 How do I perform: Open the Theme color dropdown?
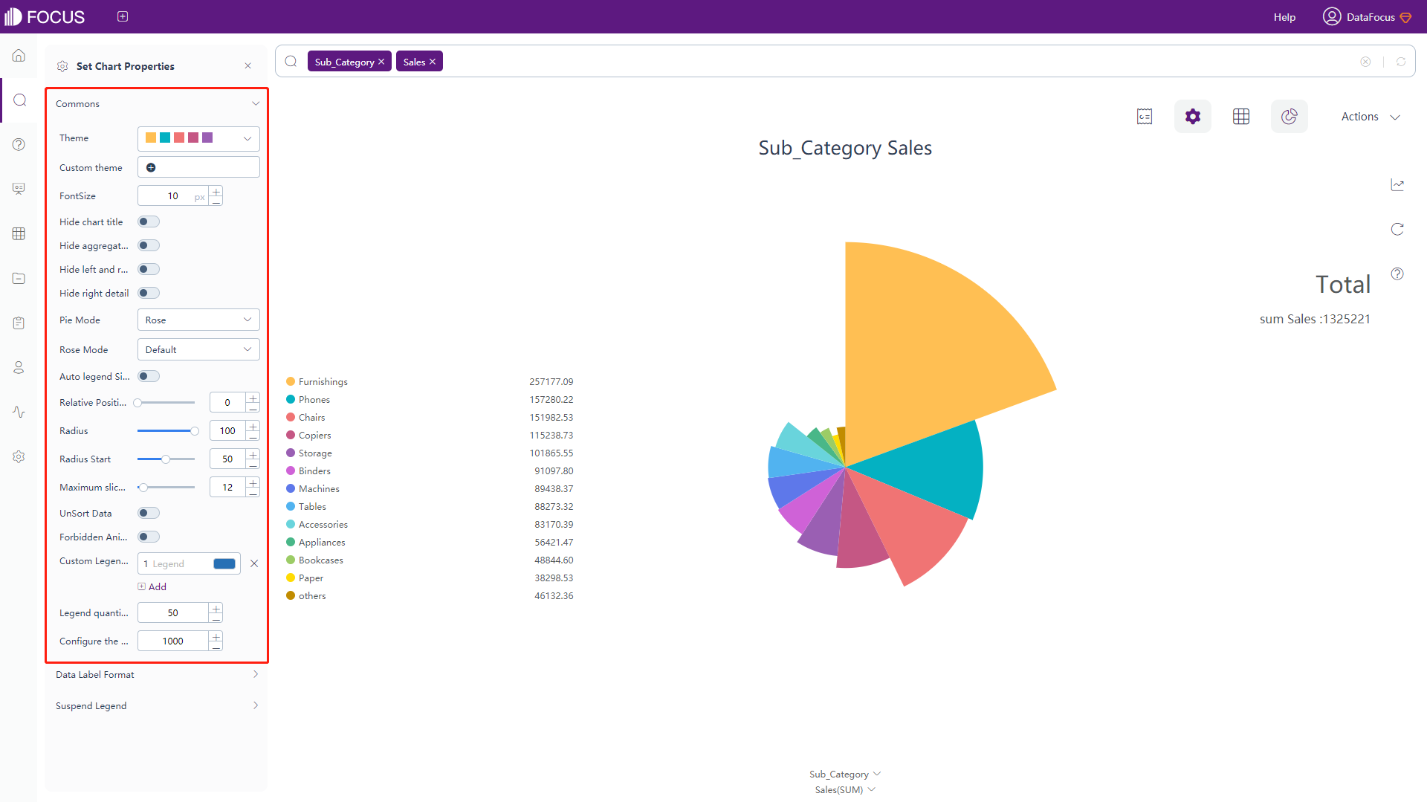coord(198,138)
